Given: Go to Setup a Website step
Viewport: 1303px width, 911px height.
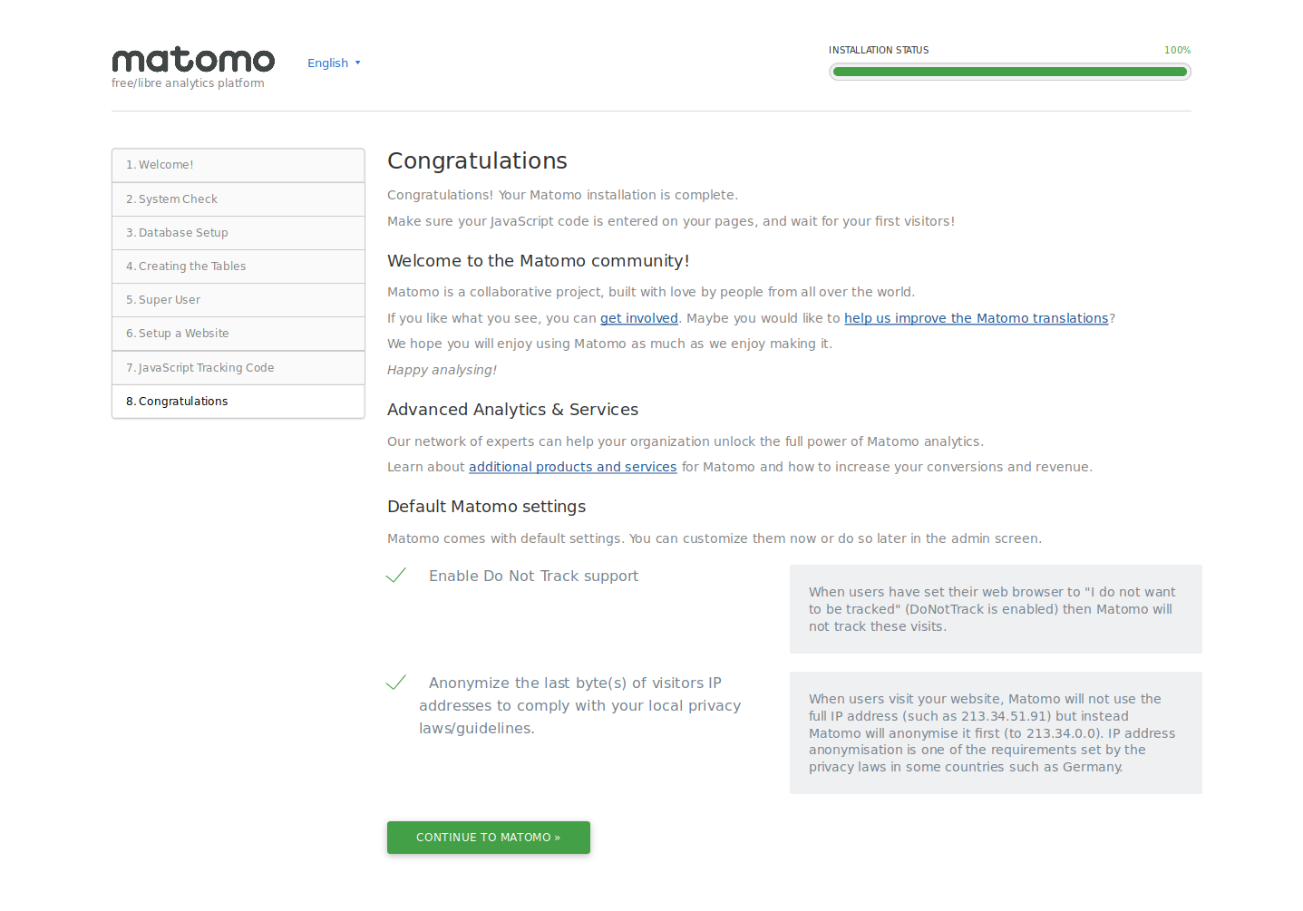Looking at the screenshot, I should 238,334.
